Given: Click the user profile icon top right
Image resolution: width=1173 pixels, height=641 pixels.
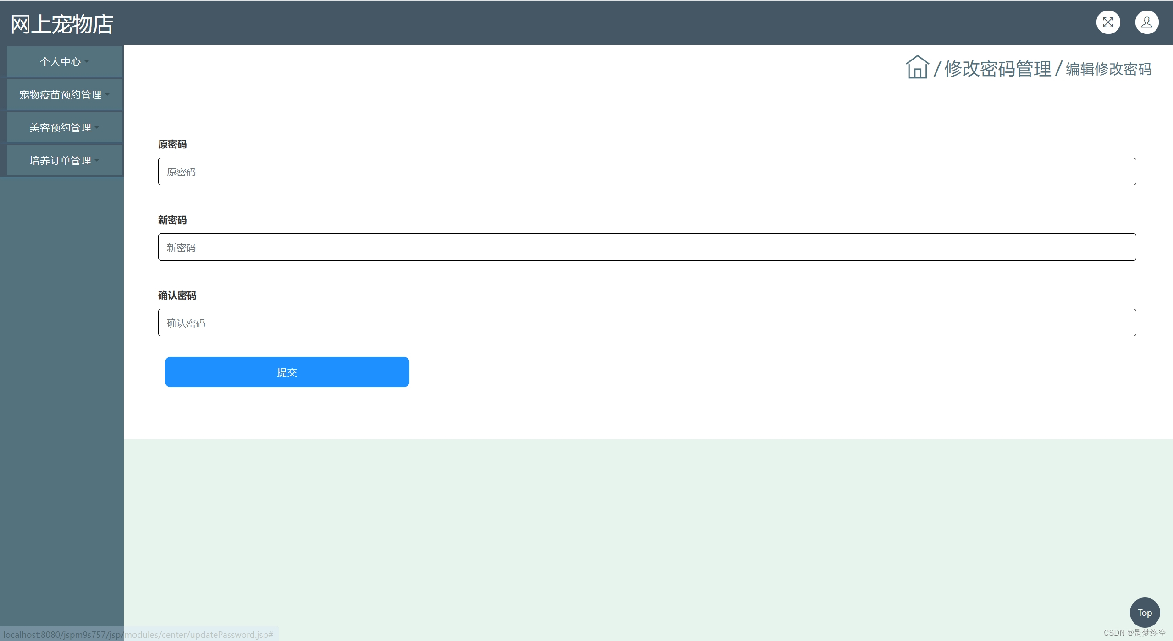Looking at the screenshot, I should (x=1145, y=22).
